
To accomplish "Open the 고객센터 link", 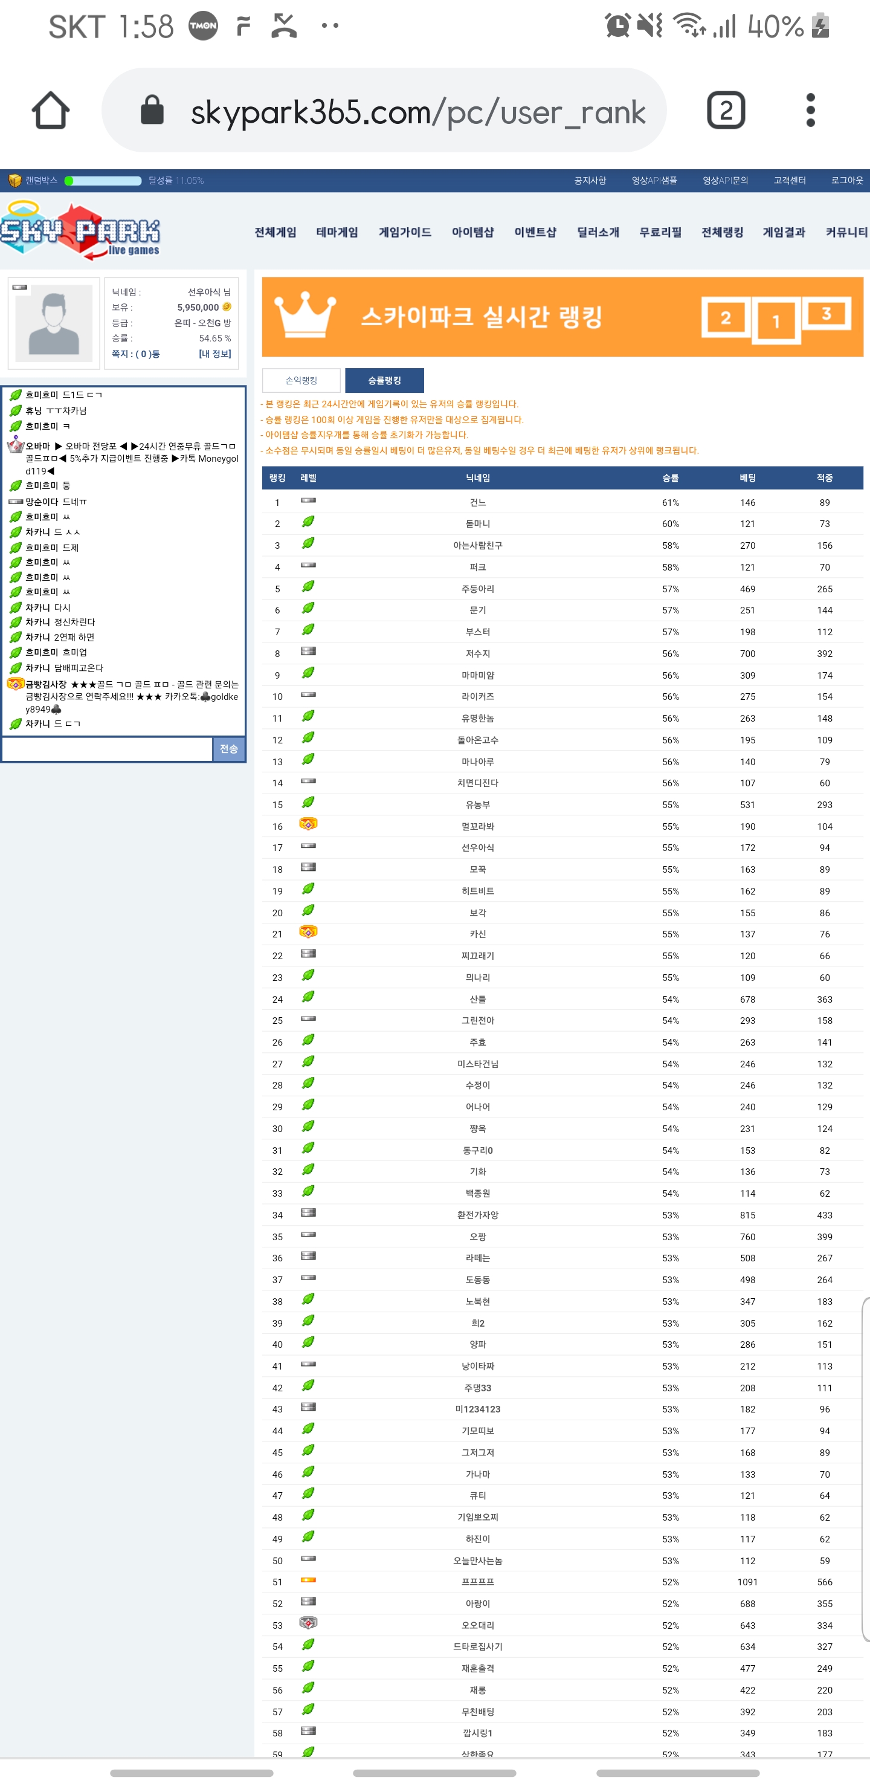I will tap(790, 181).
